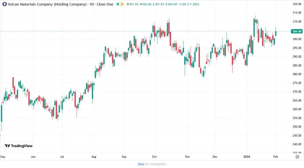The image size is (304, 168).
Task: Click the 245.00 price axis label
Action: click(x=297, y=135)
